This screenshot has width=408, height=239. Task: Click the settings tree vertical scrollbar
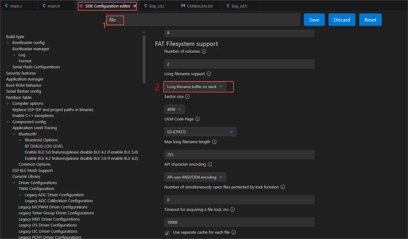point(144,59)
